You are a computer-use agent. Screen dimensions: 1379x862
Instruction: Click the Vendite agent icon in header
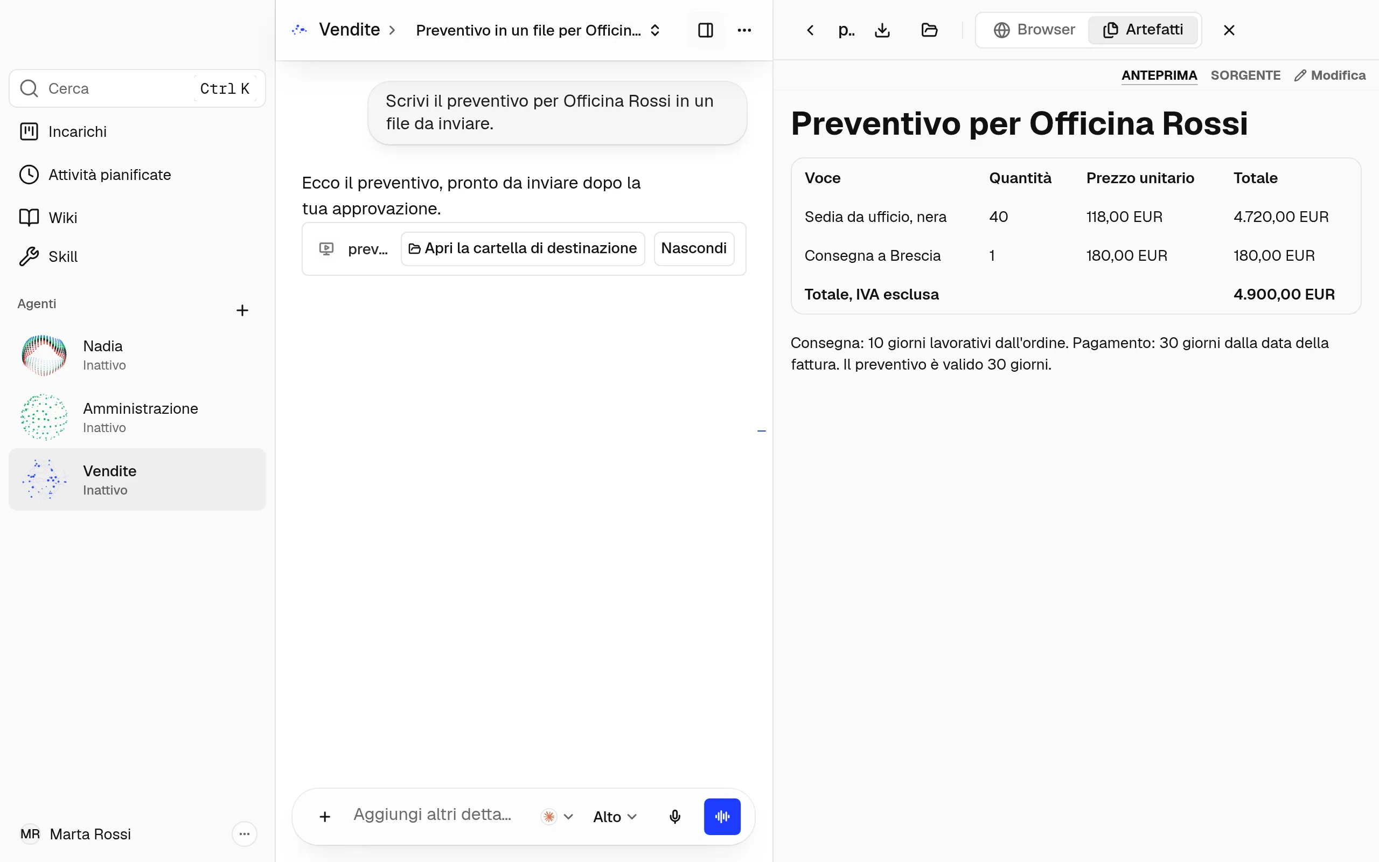(x=299, y=30)
